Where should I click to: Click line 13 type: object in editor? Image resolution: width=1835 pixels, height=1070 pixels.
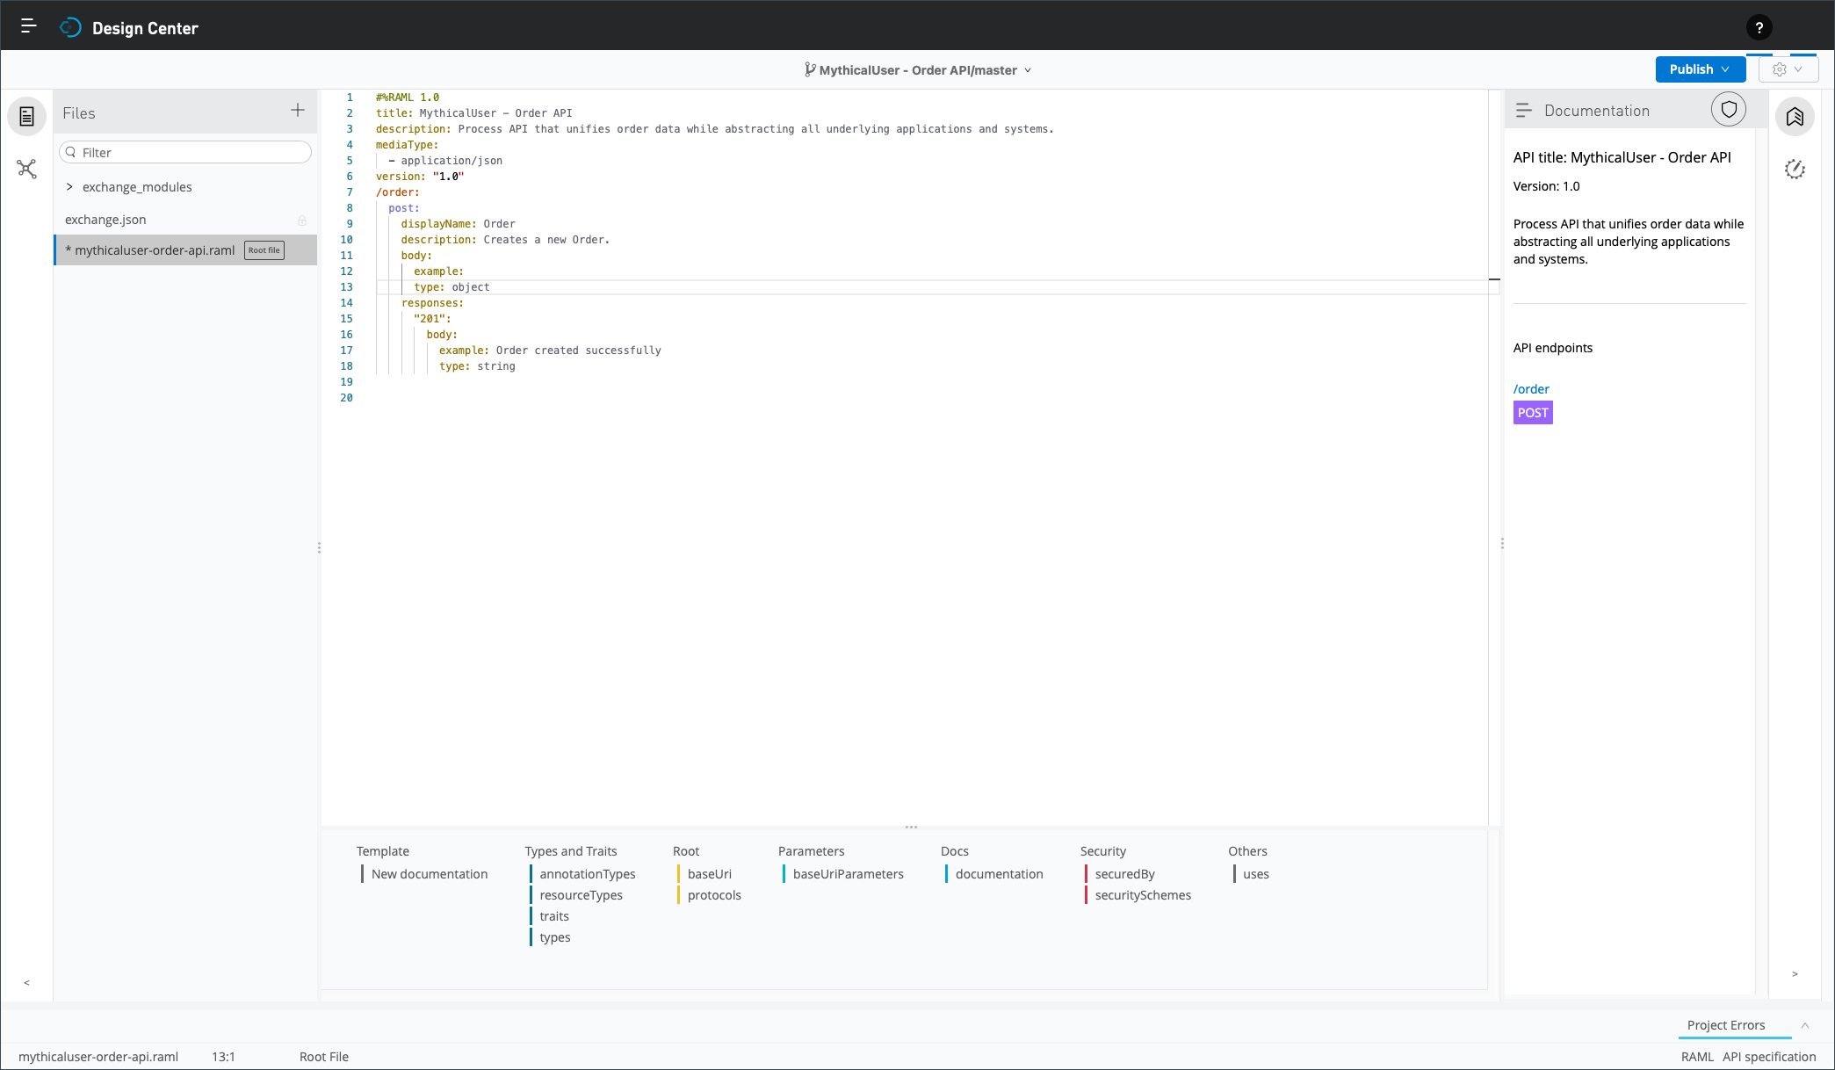[452, 287]
